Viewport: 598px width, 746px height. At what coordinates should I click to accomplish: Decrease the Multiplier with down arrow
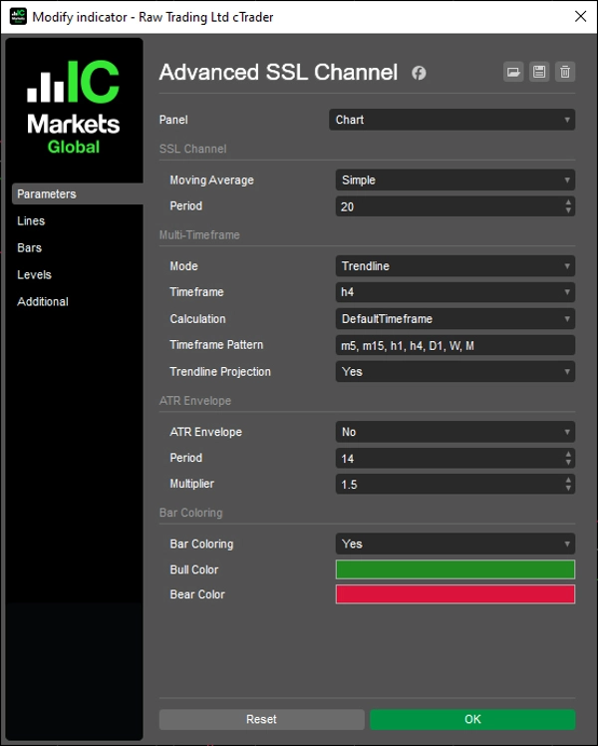pyautogui.click(x=568, y=488)
